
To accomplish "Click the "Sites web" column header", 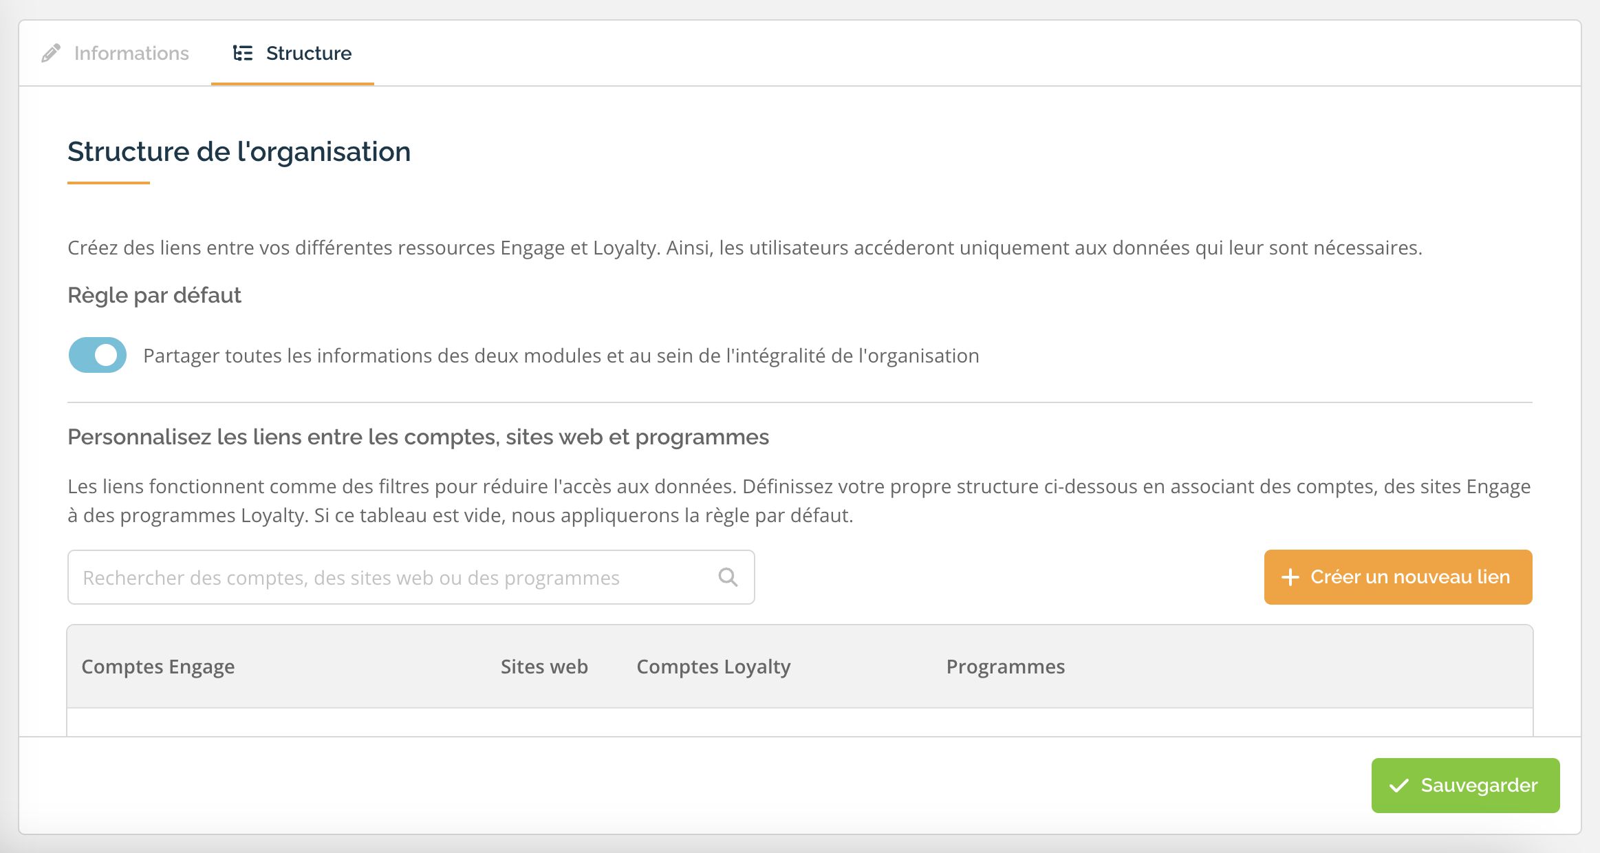I will click(544, 667).
